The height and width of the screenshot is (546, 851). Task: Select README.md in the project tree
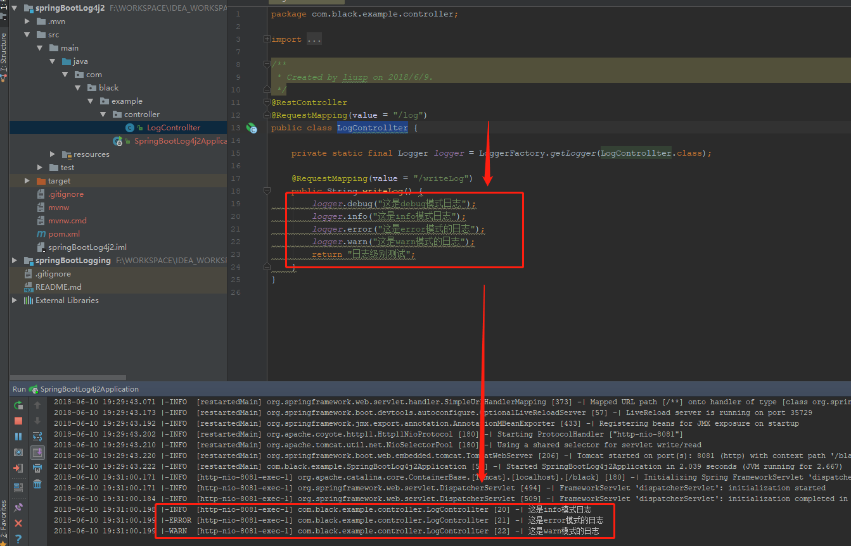(x=58, y=287)
